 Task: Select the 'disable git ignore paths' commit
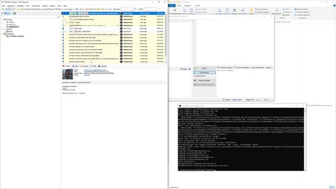(x=113, y=61)
